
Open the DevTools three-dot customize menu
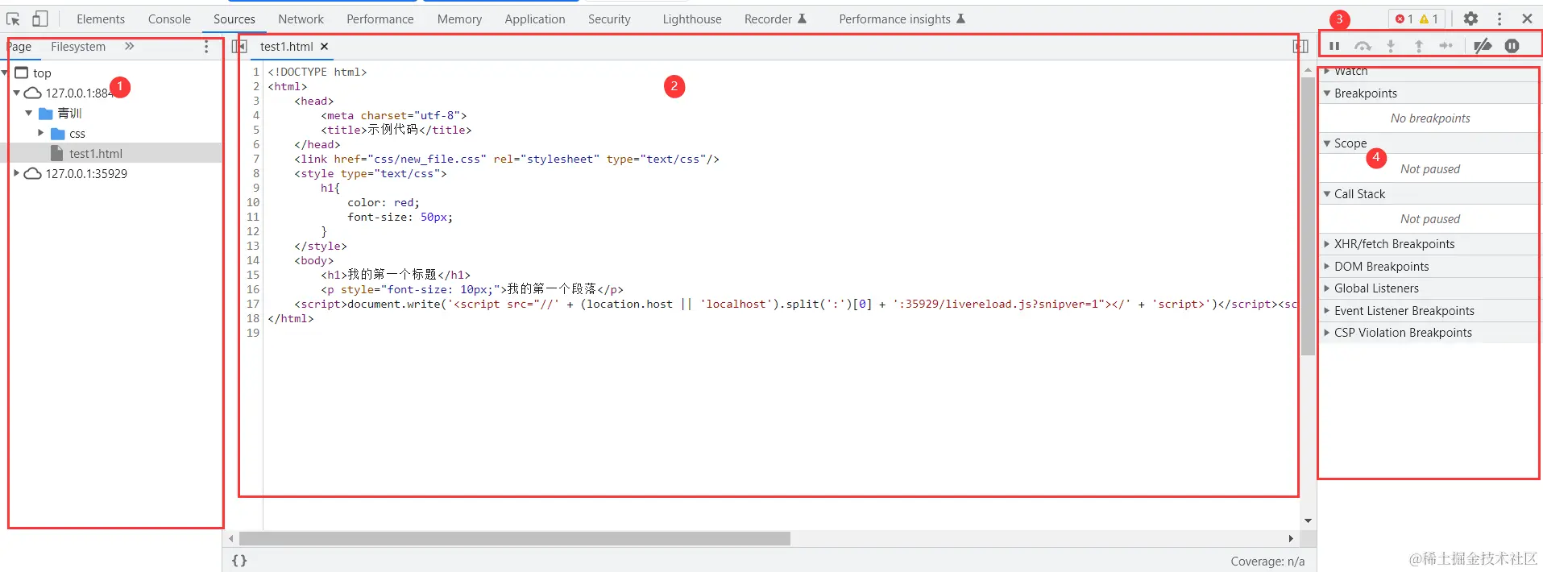1499,19
